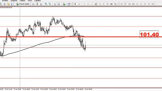This screenshot has width=162, height=91.
Task: Open the arrows objects icon
Action: [115, 4]
